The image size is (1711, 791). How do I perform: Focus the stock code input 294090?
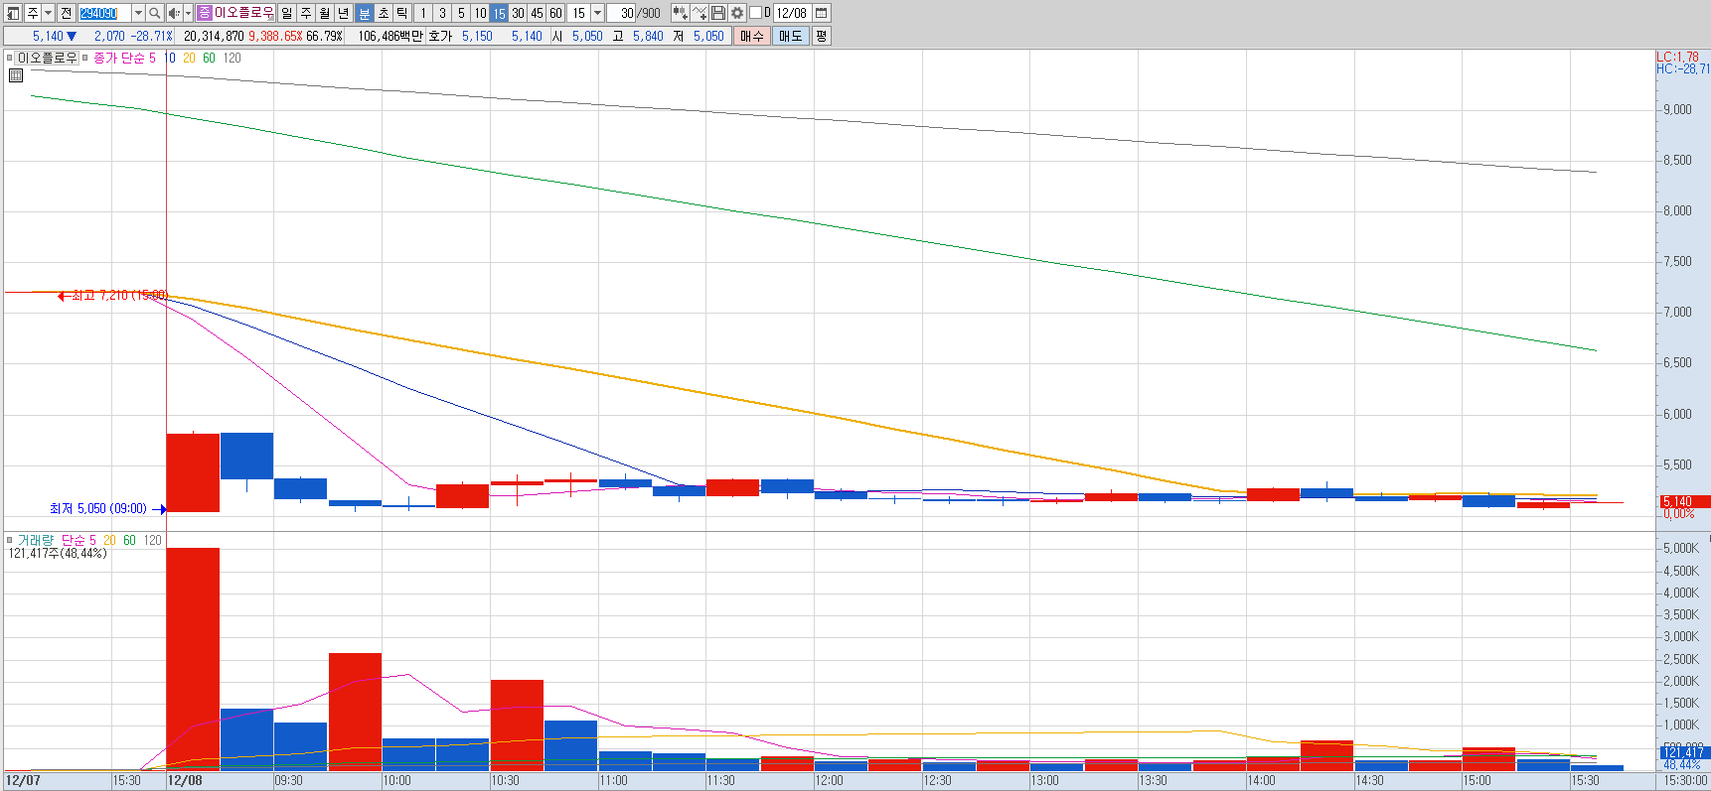104,13
